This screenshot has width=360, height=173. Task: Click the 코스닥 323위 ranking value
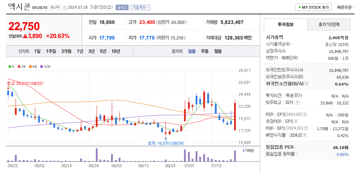tap(337, 44)
